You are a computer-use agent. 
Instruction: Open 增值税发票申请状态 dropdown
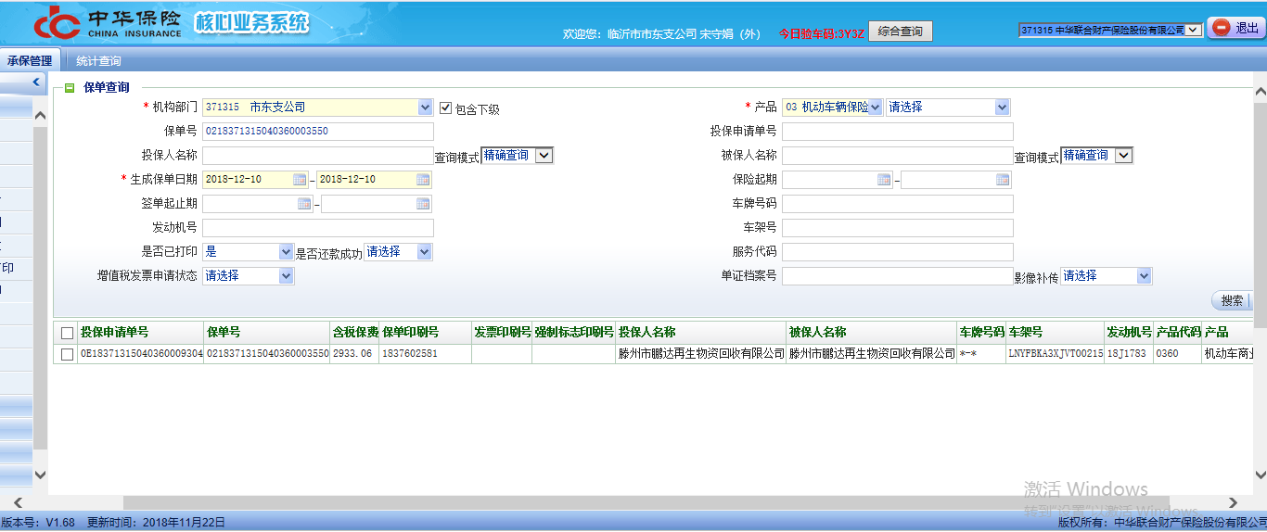coord(286,276)
